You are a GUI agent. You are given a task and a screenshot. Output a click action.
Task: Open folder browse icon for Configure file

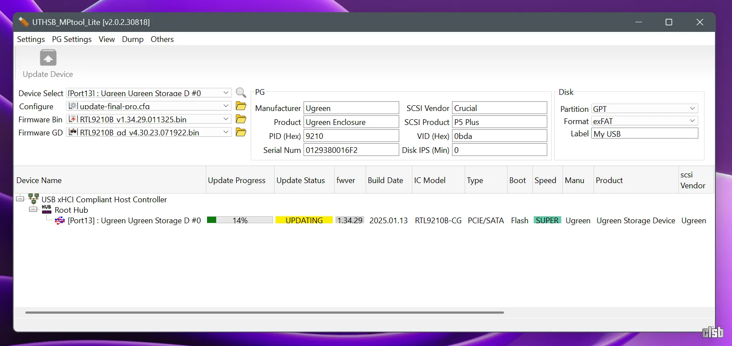pyautogui.click(x=241, y=106)
